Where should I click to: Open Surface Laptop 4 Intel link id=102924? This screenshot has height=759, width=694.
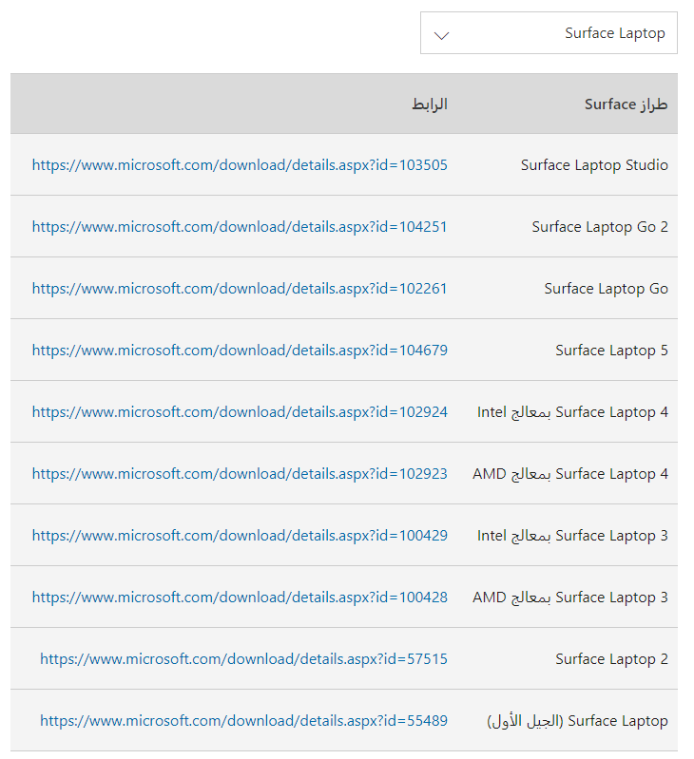[240, 412]
